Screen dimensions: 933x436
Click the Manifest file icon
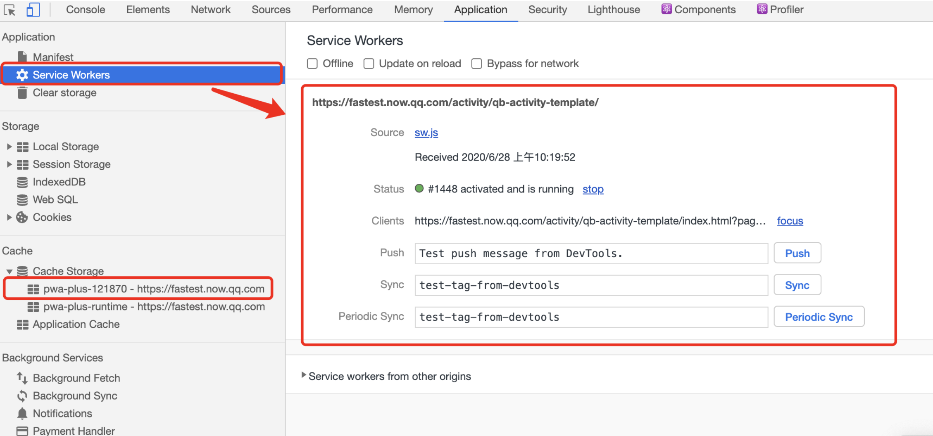coord(22,57)
